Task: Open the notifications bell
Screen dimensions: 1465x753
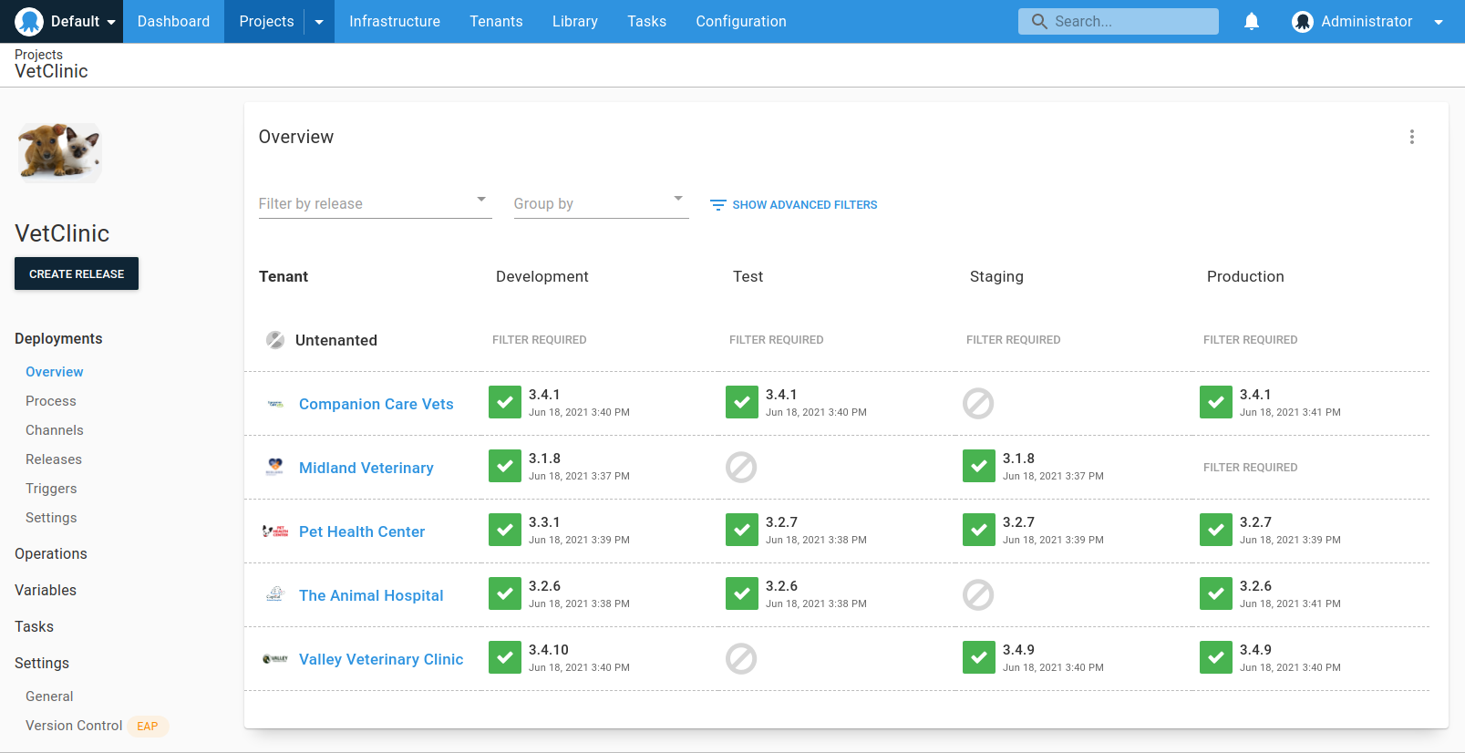Action: (1252, 21)
